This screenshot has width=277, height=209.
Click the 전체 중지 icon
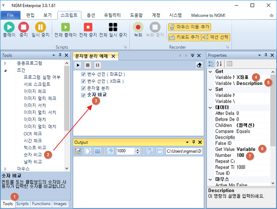tap(88, 27)
